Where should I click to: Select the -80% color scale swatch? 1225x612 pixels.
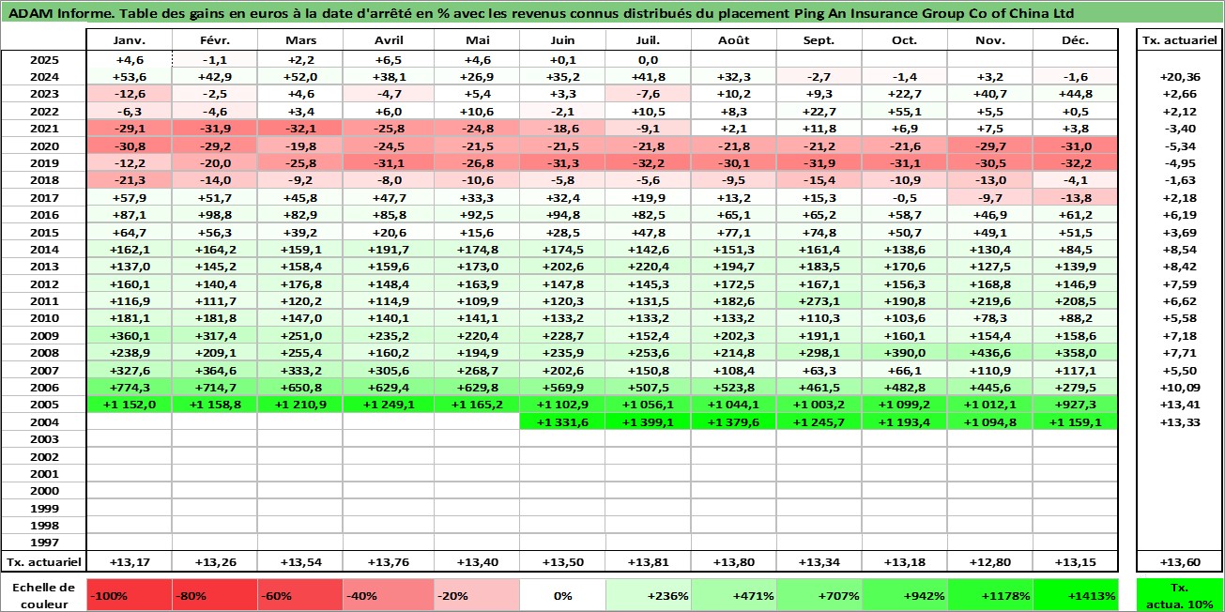215,595
